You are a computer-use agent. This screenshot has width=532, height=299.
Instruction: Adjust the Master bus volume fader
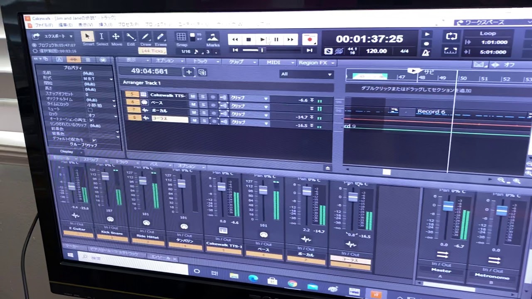click(x=448, y=206)
